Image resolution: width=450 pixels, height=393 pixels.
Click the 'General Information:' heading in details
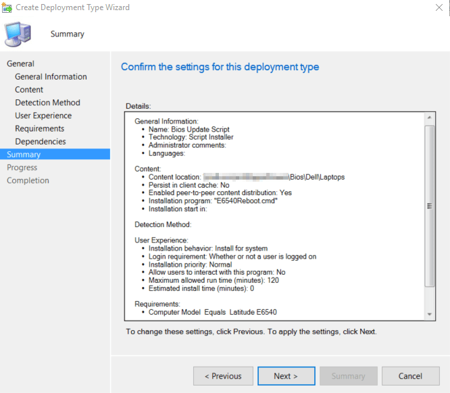(x=166, y=122)
